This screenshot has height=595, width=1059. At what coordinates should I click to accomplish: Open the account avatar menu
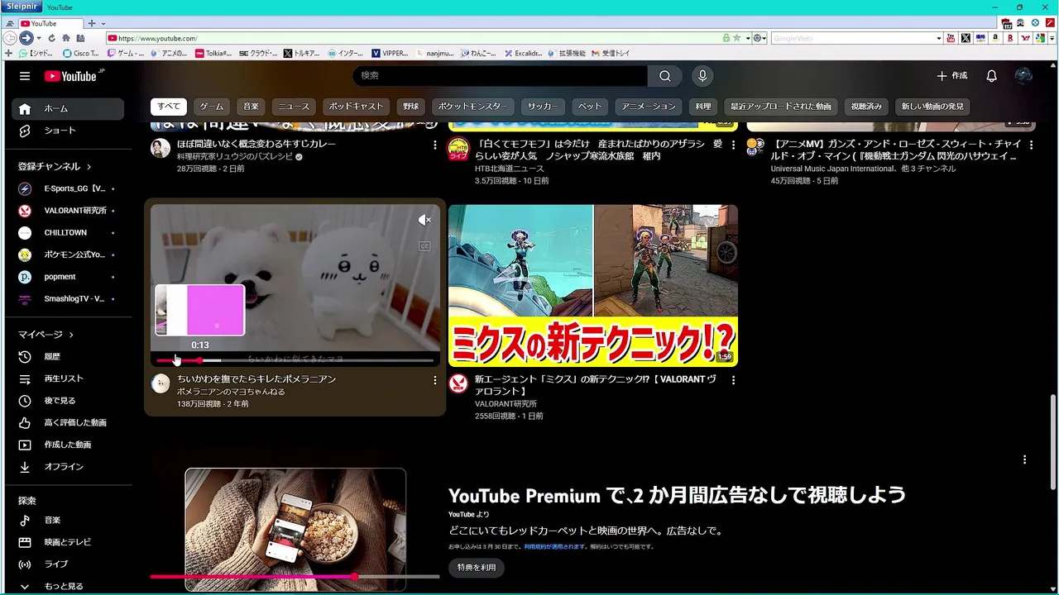1023,76
